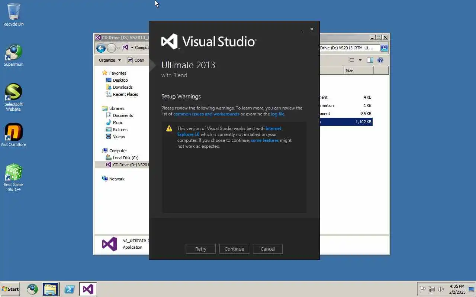Open the log file link
This screenshot has width=476, height=297.
click(x=277, y=114)
